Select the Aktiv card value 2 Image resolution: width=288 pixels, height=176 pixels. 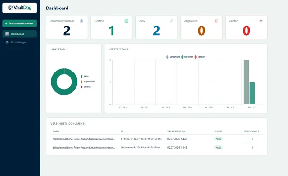(157, 31)
